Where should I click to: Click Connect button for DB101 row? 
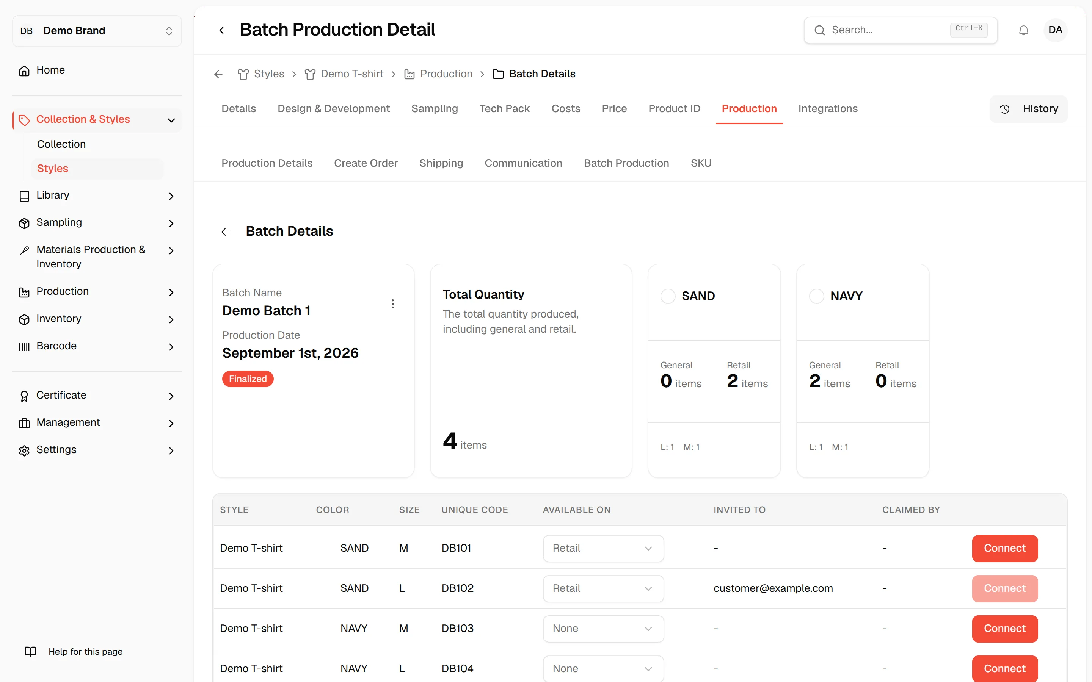[x=1004, y=548]
